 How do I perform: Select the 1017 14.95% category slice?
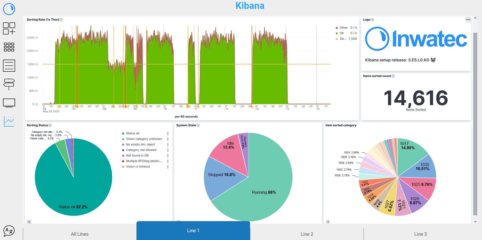click(408, 146)
